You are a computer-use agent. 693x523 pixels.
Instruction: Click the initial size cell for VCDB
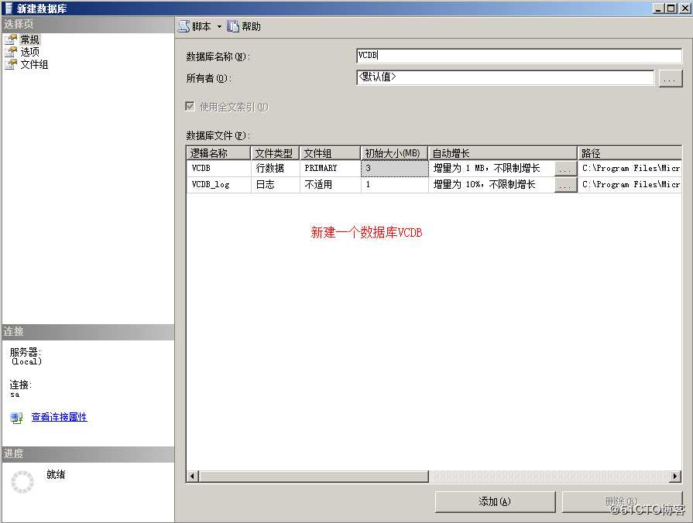(395, 169)
